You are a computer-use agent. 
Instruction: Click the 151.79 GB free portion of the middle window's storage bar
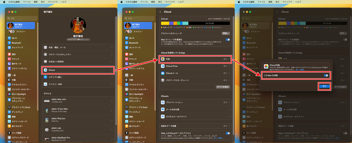click(209, 23)
